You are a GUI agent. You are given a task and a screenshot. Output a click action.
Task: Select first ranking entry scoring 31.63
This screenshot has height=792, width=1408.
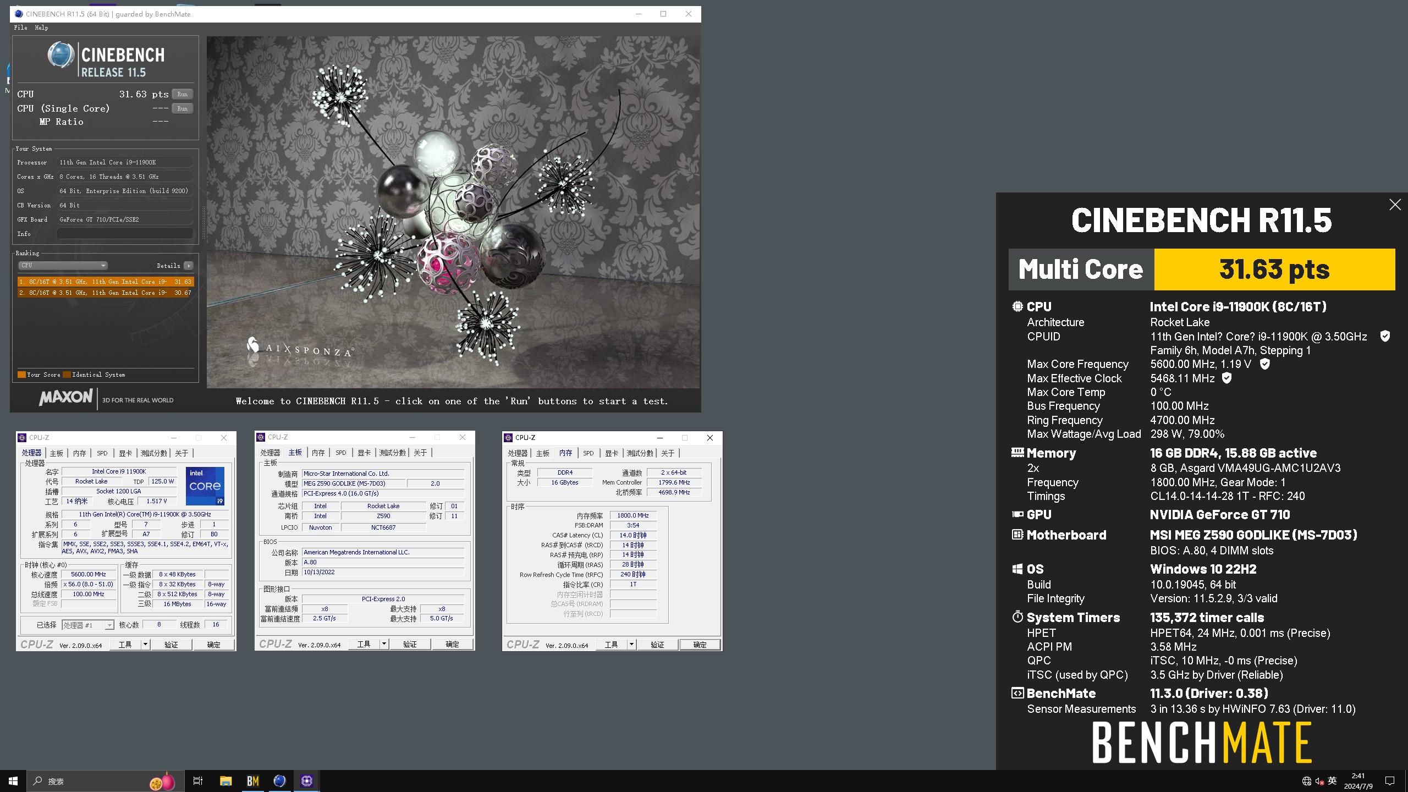[105, 282]
